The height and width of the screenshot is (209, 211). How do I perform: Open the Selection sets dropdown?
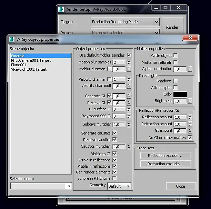click(41, 186)
